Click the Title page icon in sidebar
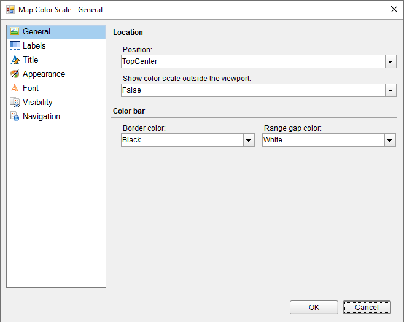 click(15, 60)
